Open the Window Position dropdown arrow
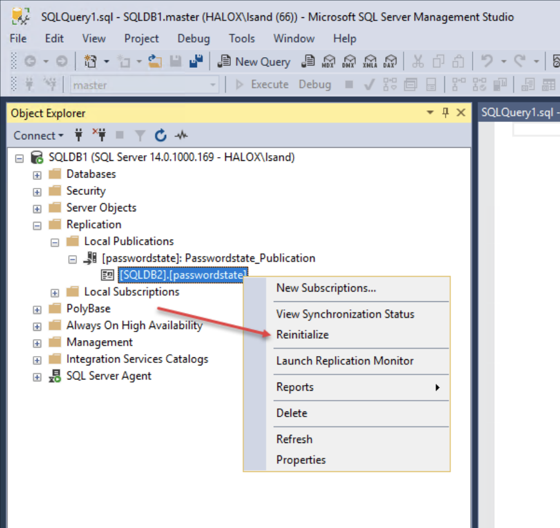Viewport: 560px width, 528px height. coord(430,113)
